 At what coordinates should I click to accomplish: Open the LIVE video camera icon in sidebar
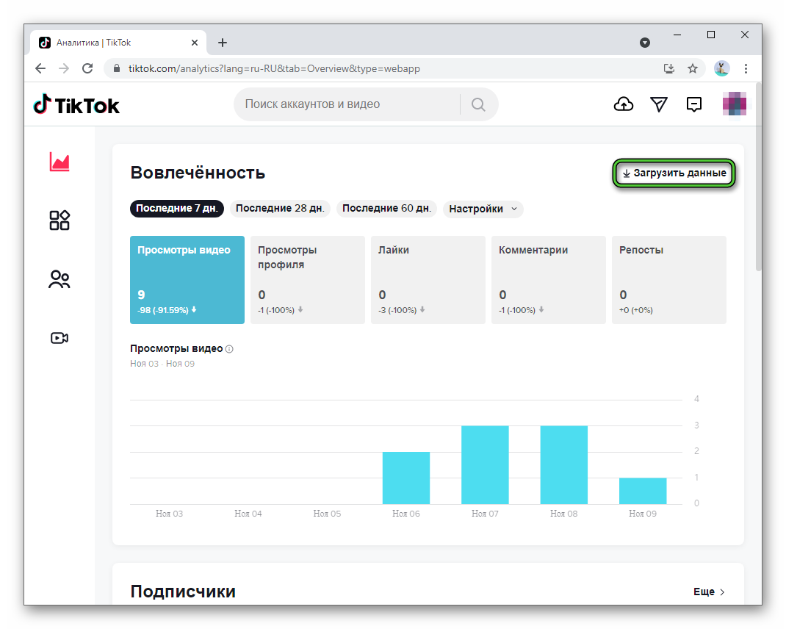click(60, 338)
